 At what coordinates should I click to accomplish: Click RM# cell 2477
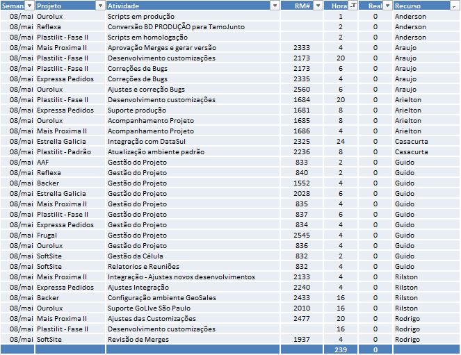pyautogui.click(x=302, y=319)
